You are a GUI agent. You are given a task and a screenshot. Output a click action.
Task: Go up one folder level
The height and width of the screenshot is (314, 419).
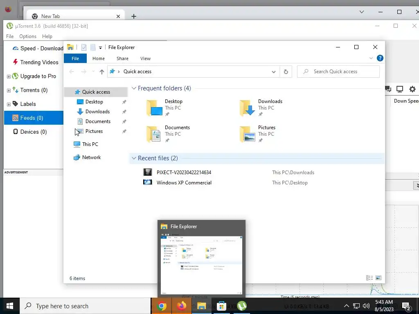(x=101, y=72)
